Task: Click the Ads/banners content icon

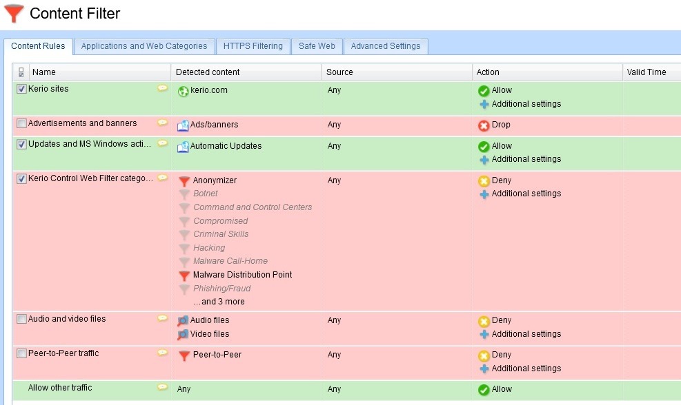Action: (x=183, y=125)
